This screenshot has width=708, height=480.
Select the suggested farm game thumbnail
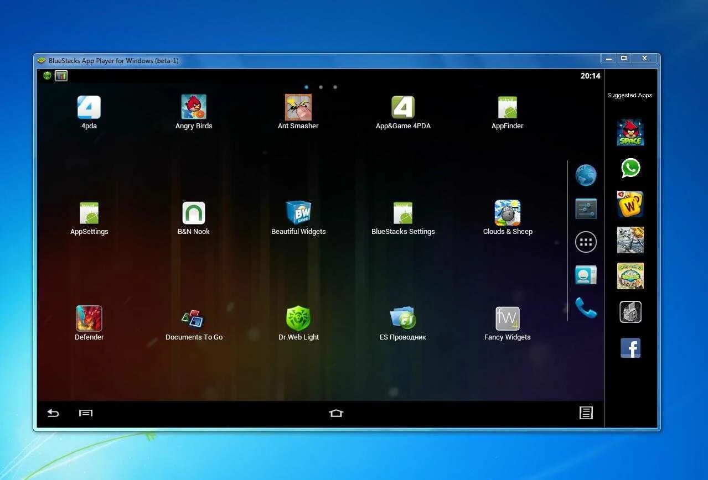[x=631, y=276]
